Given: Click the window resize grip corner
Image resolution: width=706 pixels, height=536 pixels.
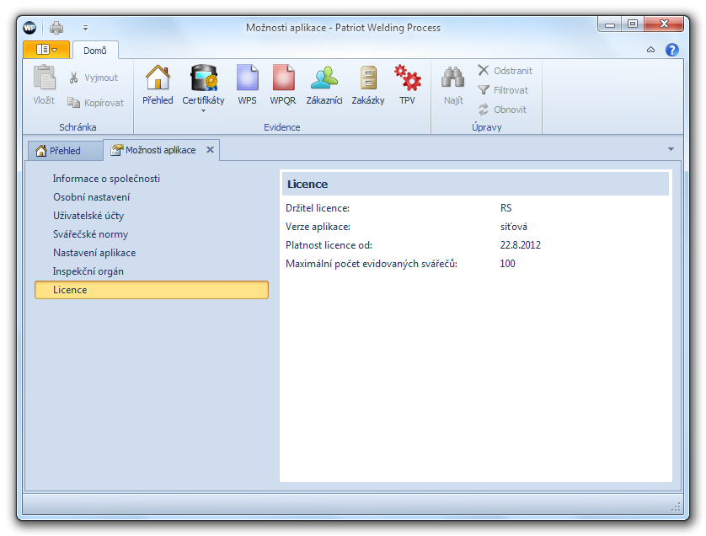Looking at the screenshot, I should click(676, 507).
